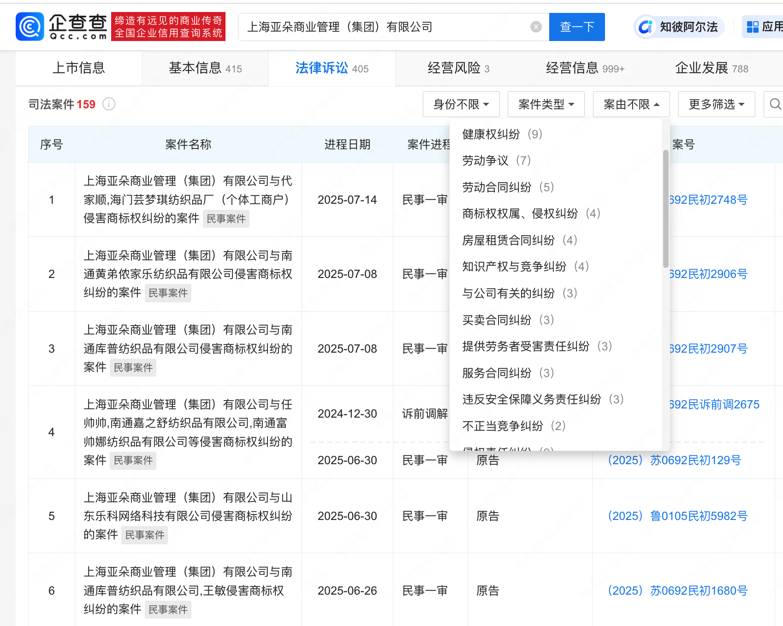Viewport: 783px width, 626px height.
Task: Expand the 身份不限 dropdown
Action: (461, 105)
